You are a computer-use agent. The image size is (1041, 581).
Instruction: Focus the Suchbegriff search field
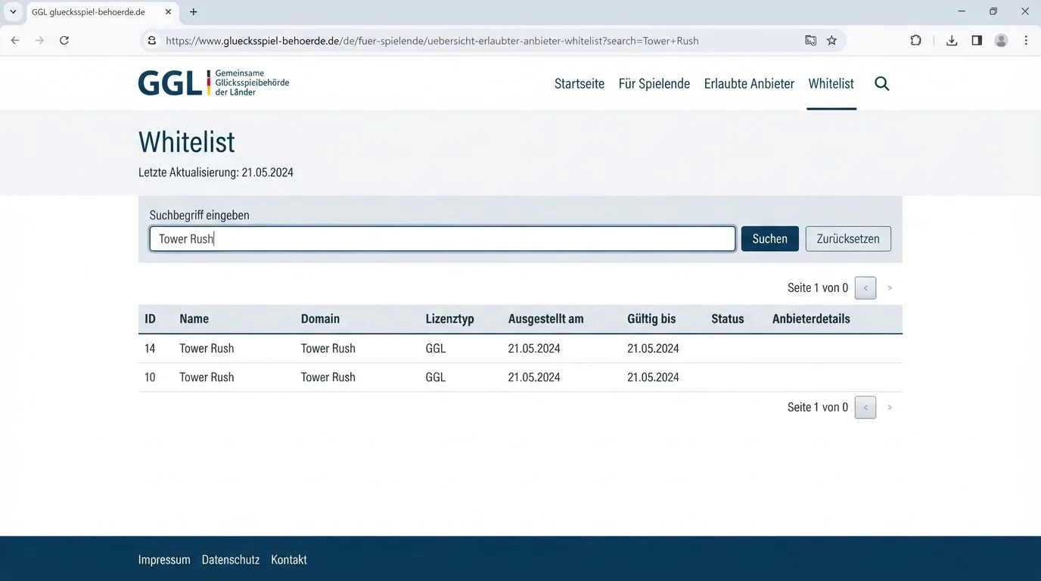[443, 239]
